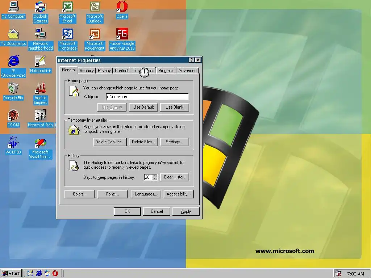Viewport: 371px width, 278px height.
Task: Switch to the Advanced tab
Action: pos(187,71)
